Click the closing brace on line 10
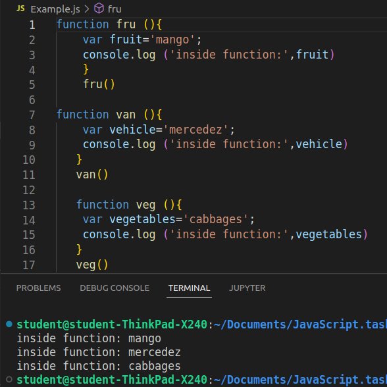Image resolution: width=387 pixels, height=387 pixels. [79, 159]
